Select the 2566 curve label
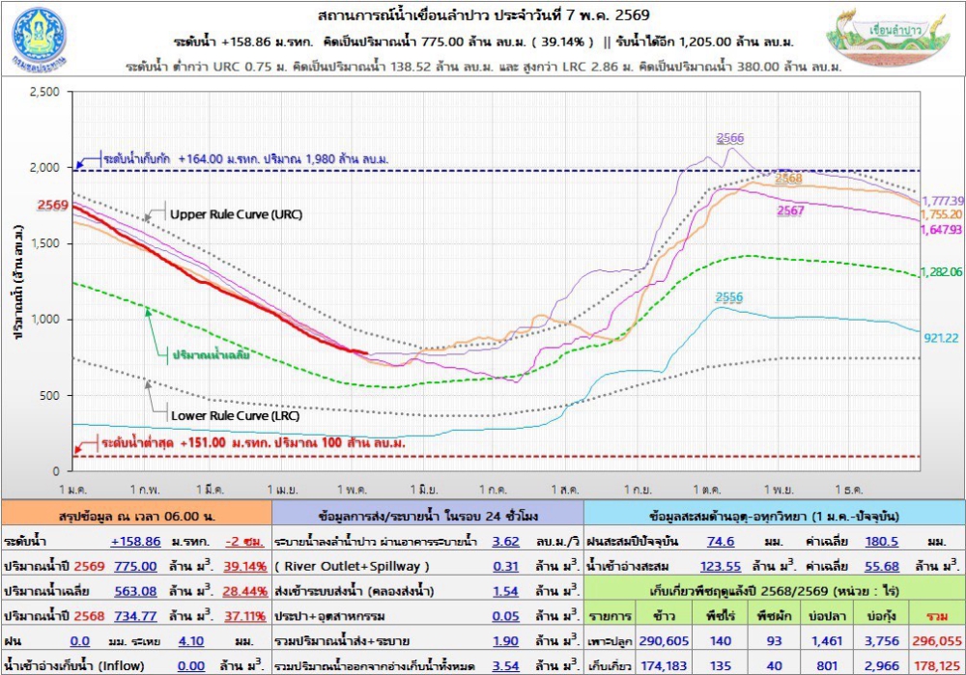This screenshot has width=966, height=675. (730, 138)
